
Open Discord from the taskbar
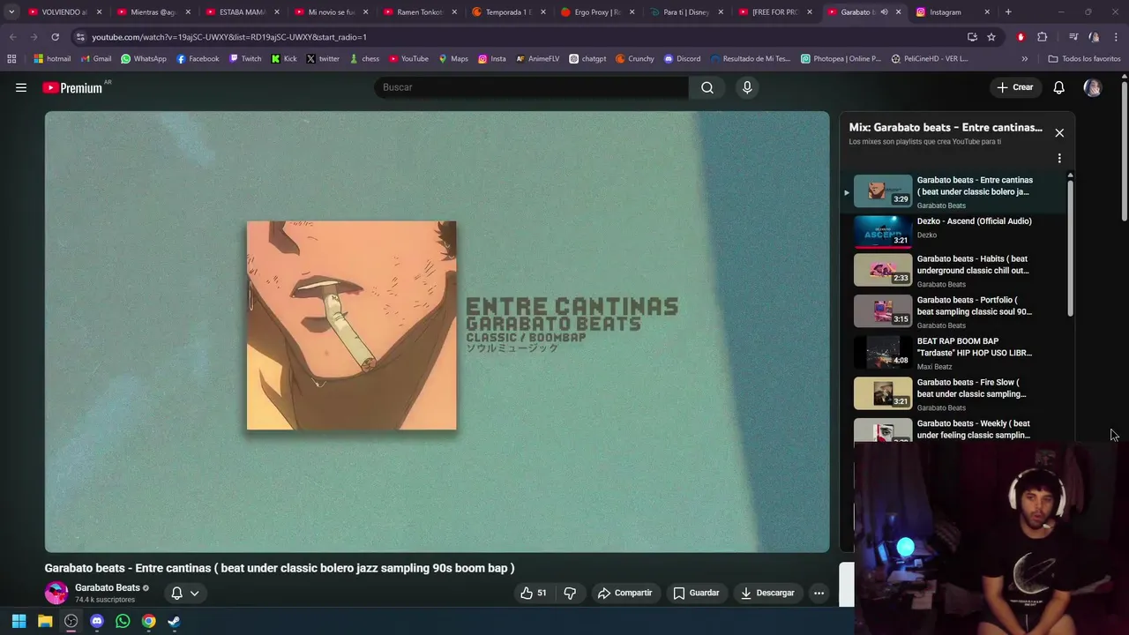[x=97, y=621]
